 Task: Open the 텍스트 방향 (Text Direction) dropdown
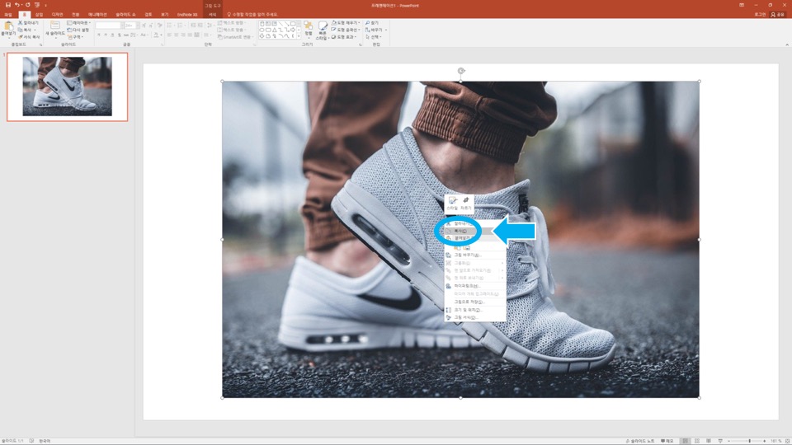click(232, 23)
